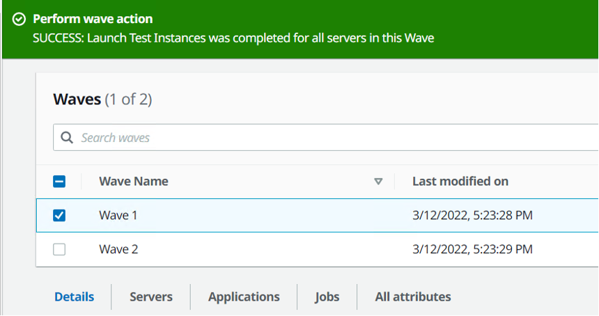
Task: Switch to the Servers tab
Action: coord(150,297)
